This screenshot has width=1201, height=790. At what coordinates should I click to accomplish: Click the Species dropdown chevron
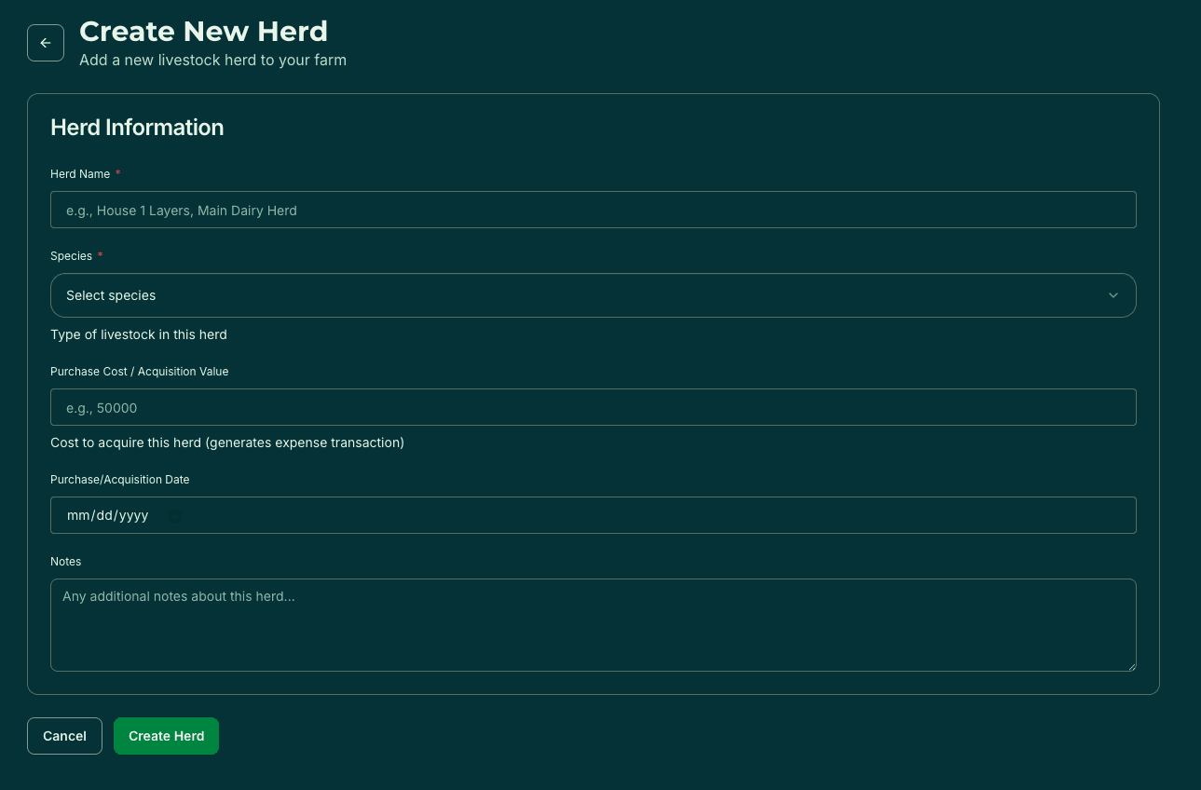click(x=1113, y=295)
